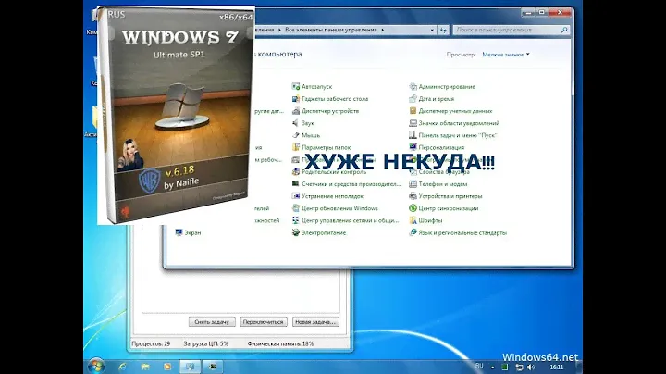666x374 pixels.
Task: Open the Автозапуск control panel icon
Action: coord(317,87)
